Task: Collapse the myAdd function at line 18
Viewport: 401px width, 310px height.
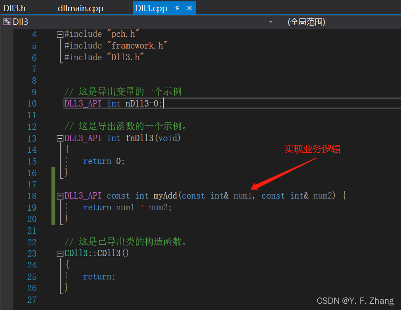Action: (60, 196)
